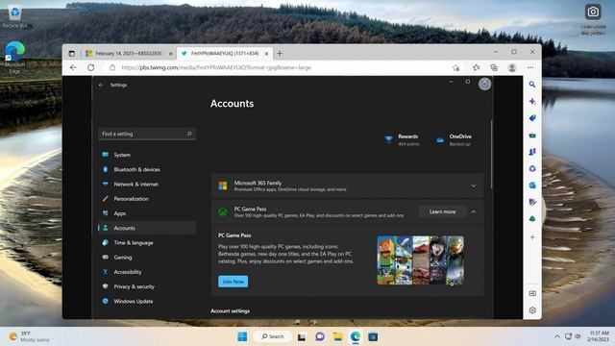The image size is (615, 346).
Task: Select Network & internet entry
Action: pyautogui.click(x=147, y=184)
